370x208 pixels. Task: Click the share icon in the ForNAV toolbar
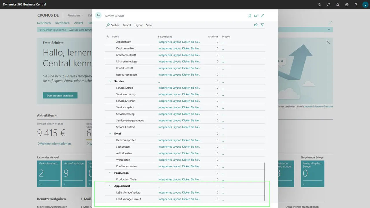[256, 25]
